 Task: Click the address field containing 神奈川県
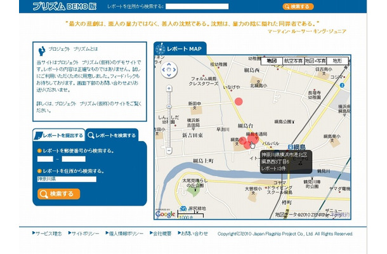click(x=67, y=179)
